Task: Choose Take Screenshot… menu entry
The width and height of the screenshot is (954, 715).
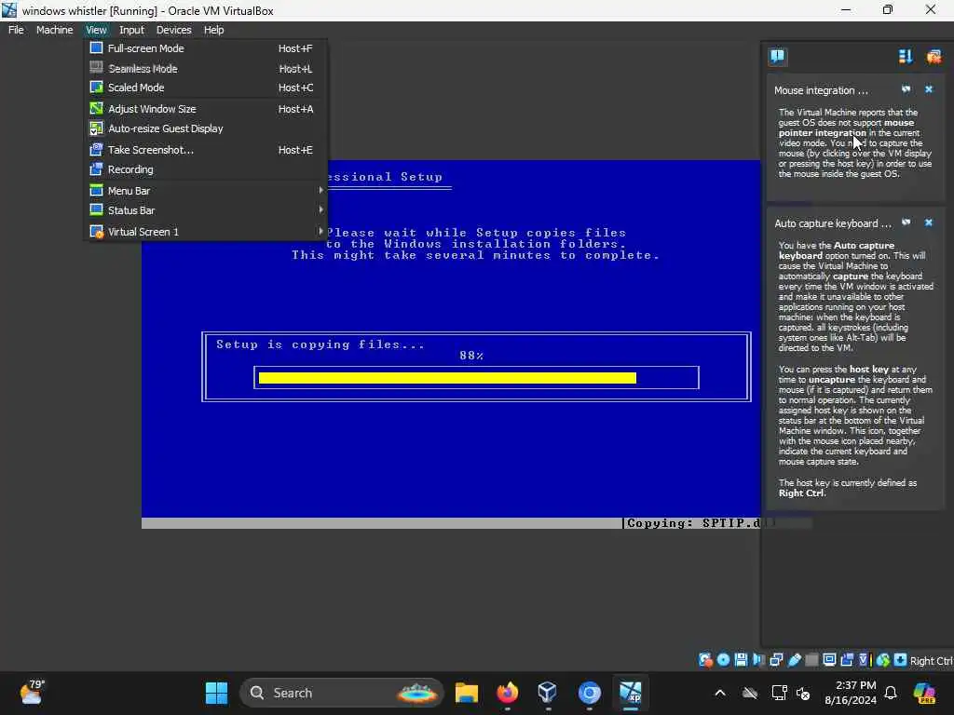Action: pos(206,150)
